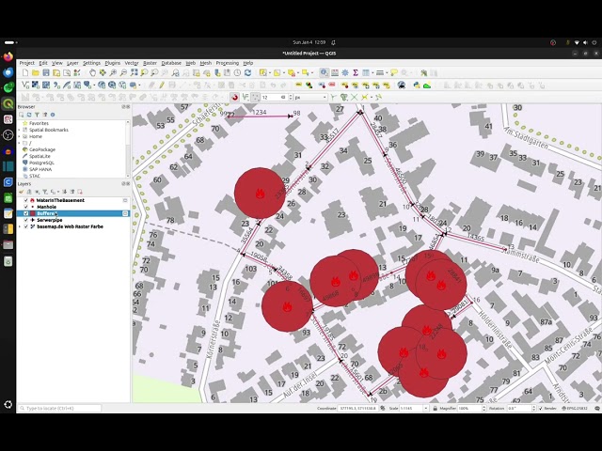Click the Coordinate field in status bar

coord(357,409)
